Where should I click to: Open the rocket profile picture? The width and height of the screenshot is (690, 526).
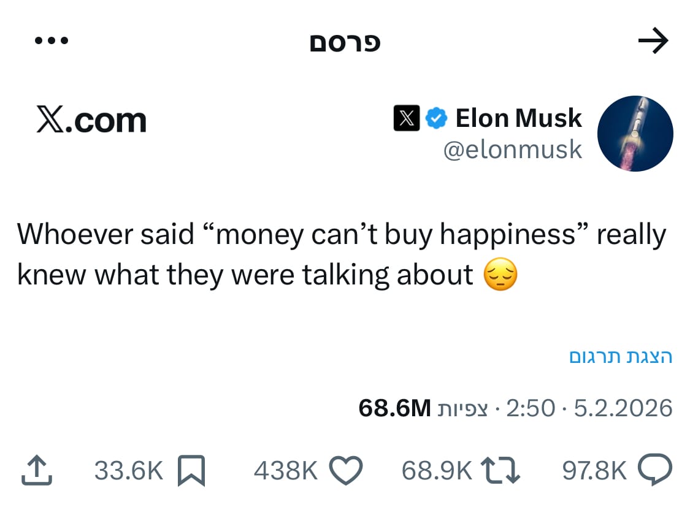pyautogui.click(x=635, y=133)
